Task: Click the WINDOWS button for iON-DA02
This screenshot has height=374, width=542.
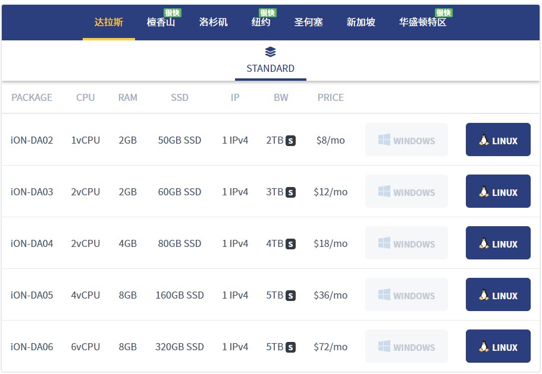Action: point(406,140)
